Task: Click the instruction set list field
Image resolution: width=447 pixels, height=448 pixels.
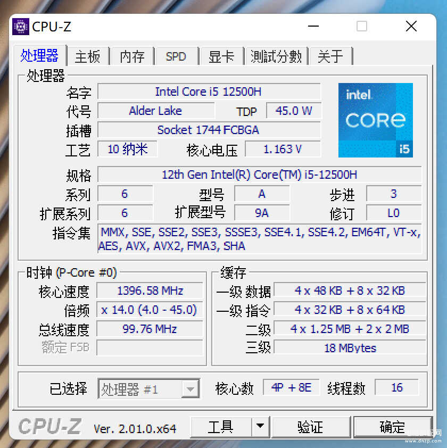Action: pos(260,239)
